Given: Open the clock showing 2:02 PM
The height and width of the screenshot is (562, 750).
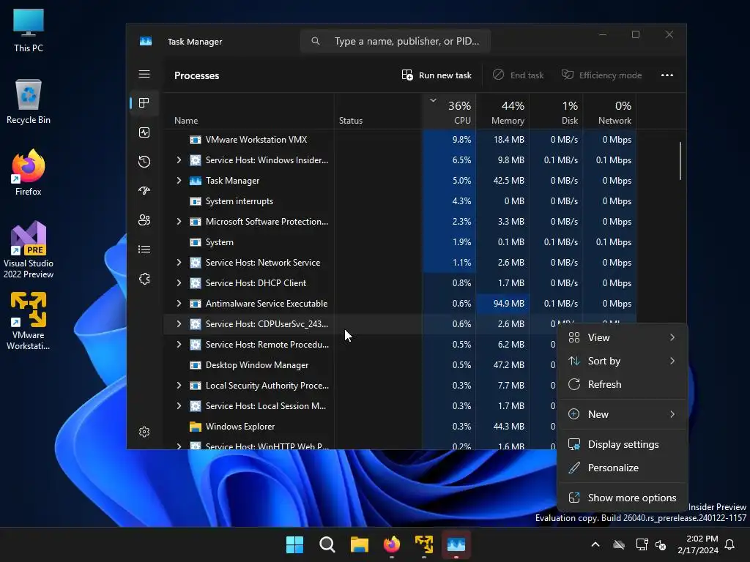Looking at the screenshot, I should (698, 544).
